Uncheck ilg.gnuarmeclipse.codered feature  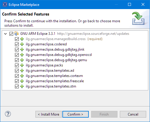pos(17,44)
